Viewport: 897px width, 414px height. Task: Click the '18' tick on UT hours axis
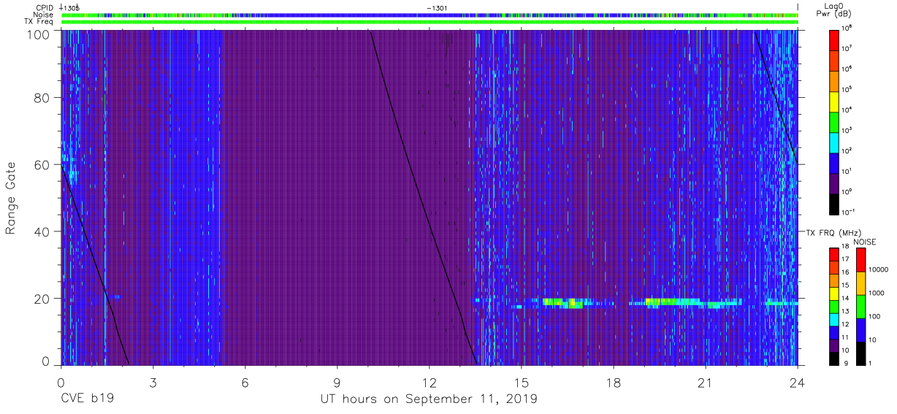[614, 382]
